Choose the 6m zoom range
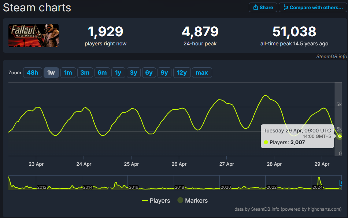 point(102,73)
